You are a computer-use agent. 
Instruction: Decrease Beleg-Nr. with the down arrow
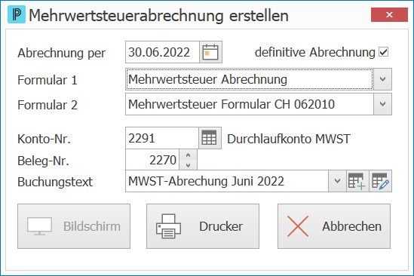188,165
